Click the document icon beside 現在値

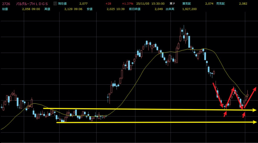pos(55,4)
